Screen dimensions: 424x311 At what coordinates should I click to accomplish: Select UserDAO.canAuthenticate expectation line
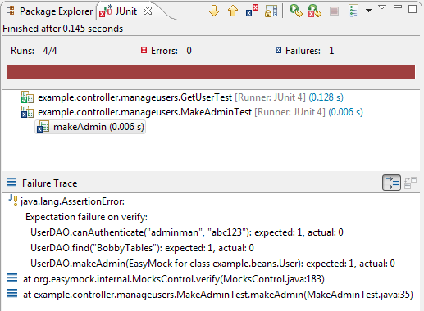coord(187,232)
